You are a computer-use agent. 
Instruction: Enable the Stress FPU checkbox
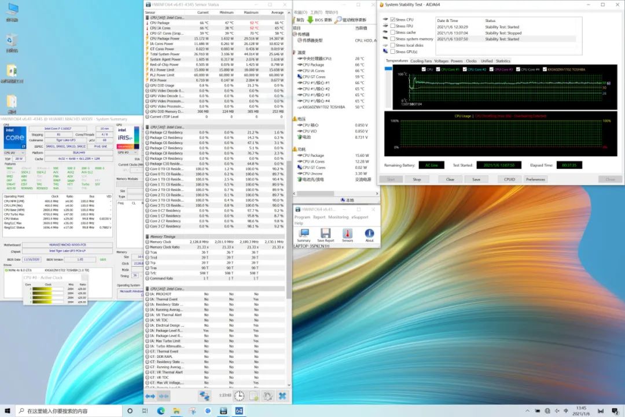click(393, 26)
